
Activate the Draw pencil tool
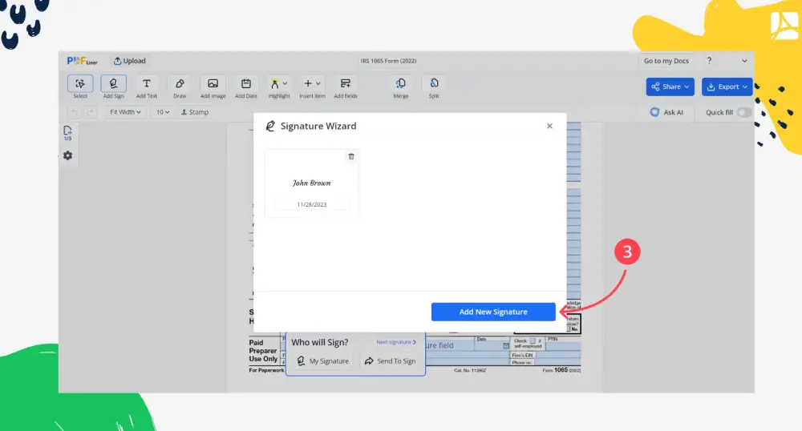click(180, 84)
